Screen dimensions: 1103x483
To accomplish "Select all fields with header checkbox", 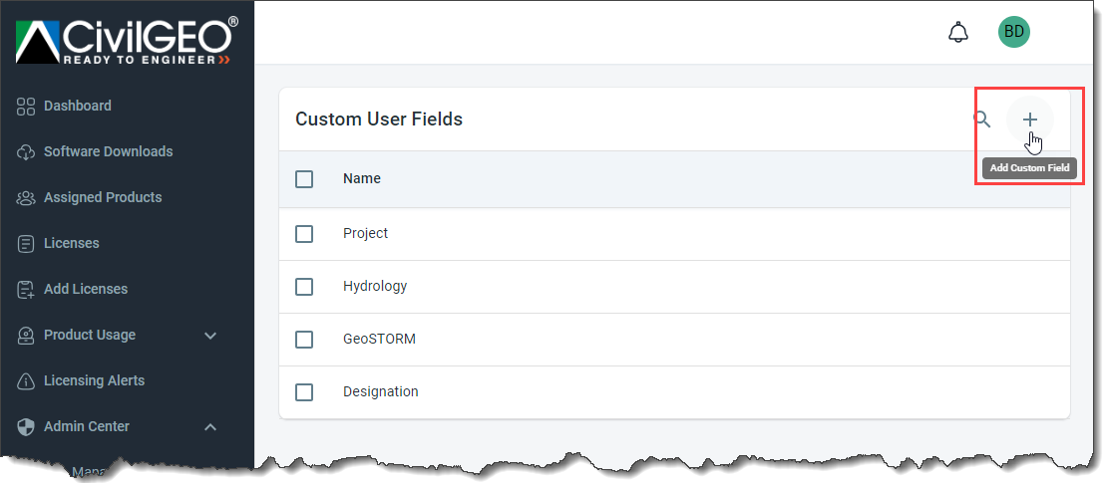I will [304, 179].
